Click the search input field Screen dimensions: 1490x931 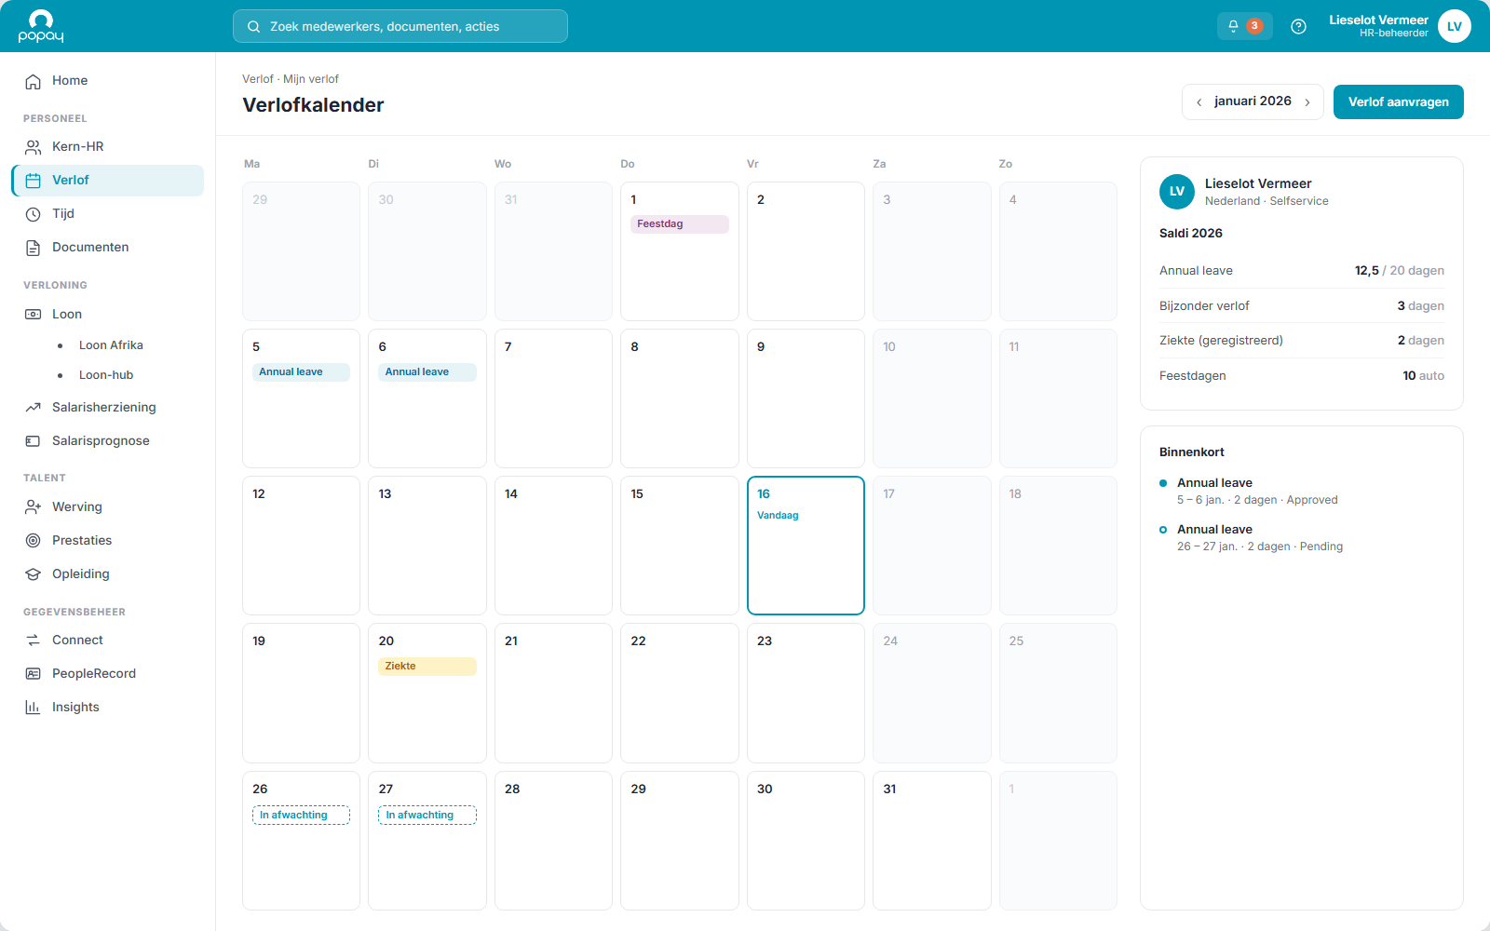400,26
